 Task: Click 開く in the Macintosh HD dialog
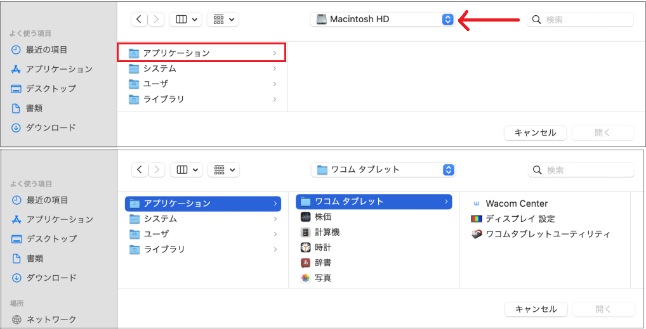603,133
